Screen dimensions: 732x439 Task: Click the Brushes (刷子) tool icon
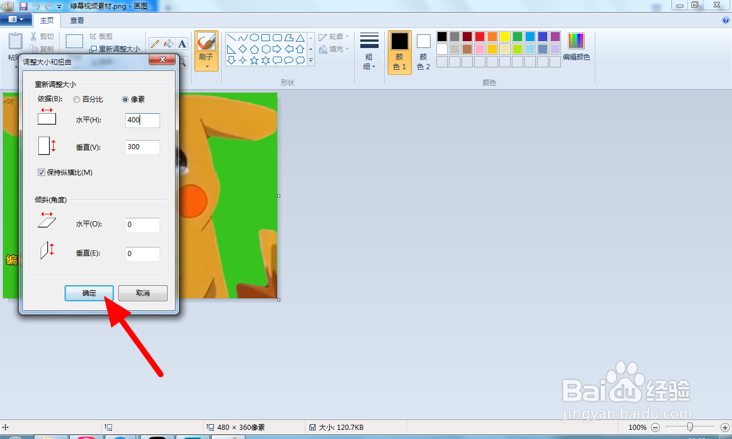[206, 42]
